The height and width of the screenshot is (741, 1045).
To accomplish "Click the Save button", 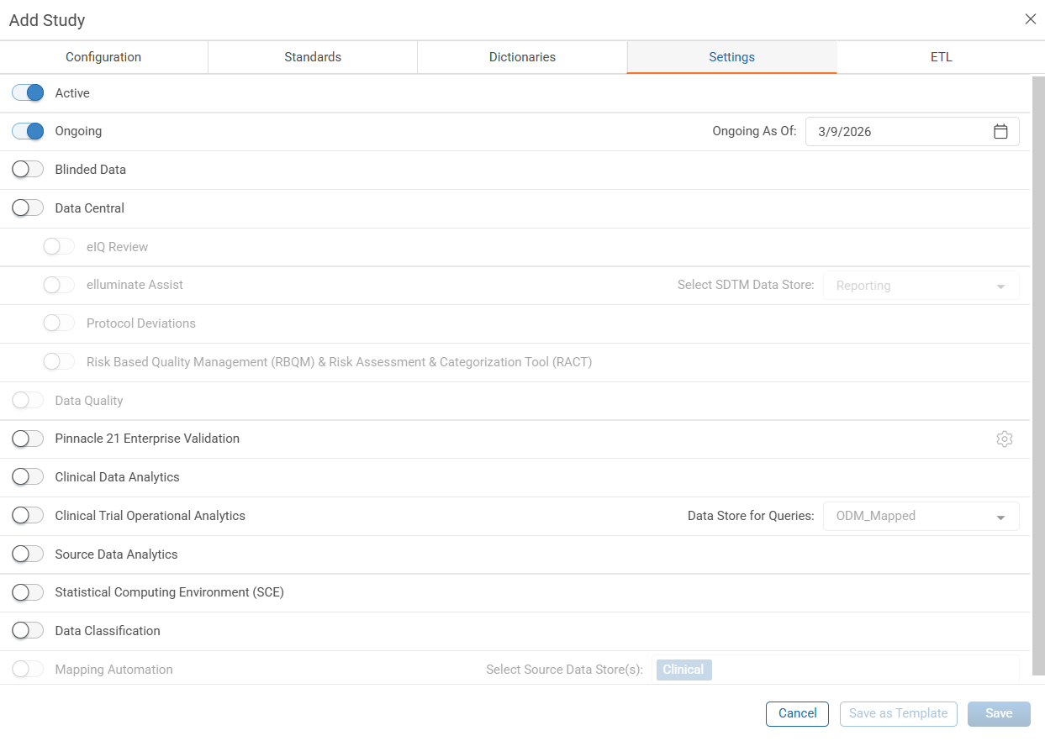I will tap(999, 713).
